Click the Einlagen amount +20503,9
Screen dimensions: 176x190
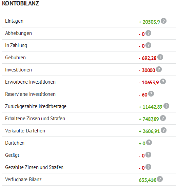[149, 22]
